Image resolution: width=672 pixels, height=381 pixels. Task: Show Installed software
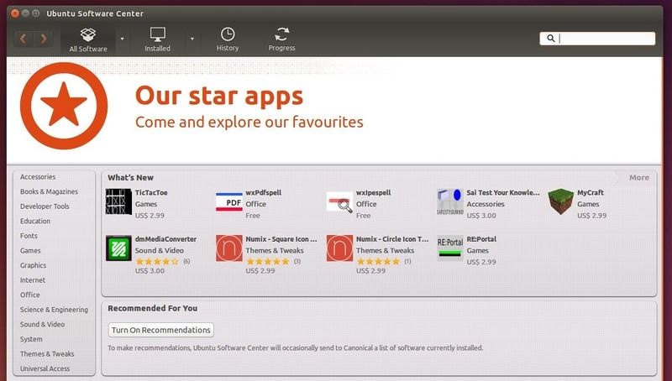click(157, 39)
